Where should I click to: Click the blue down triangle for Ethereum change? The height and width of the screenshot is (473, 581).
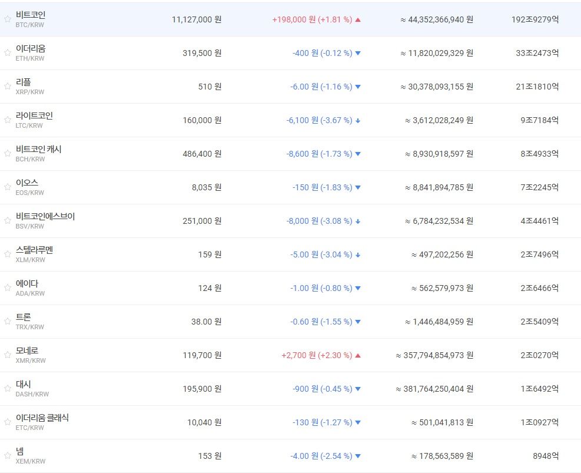click(358, 53)
